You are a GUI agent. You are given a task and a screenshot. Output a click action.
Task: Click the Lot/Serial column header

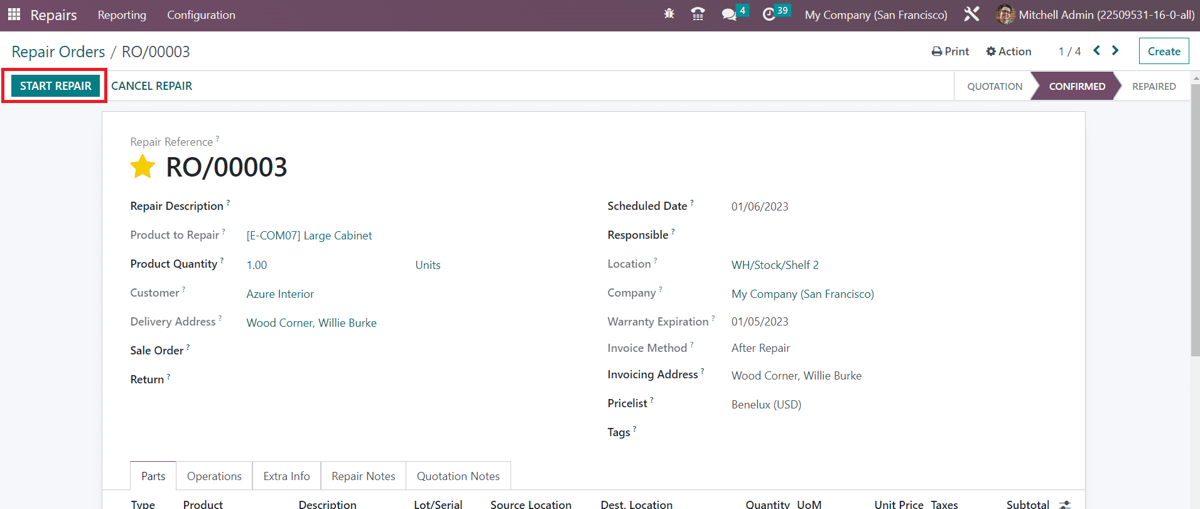pos(438,504)
